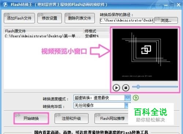Open the 转换速度模式 dropdown arrow
The width and height of the screenshot is (183, 134).
click(128, 98)
